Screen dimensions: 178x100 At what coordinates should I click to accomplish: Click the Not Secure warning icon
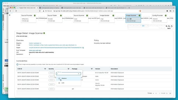[x=43, y=11]
